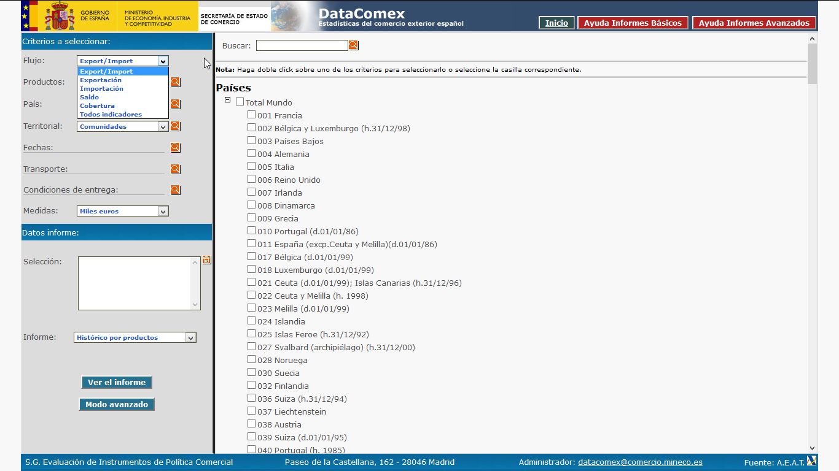Click the country list scroll-down arrow
839x471 pixels.
[x=812, y=448]
